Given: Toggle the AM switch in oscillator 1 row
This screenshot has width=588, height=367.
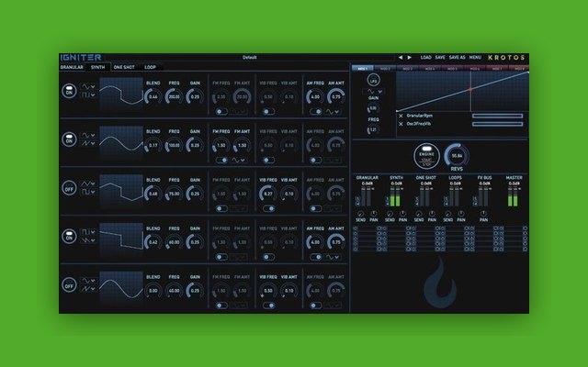Looking at the screenshot, I should click(x=315, y=112).
